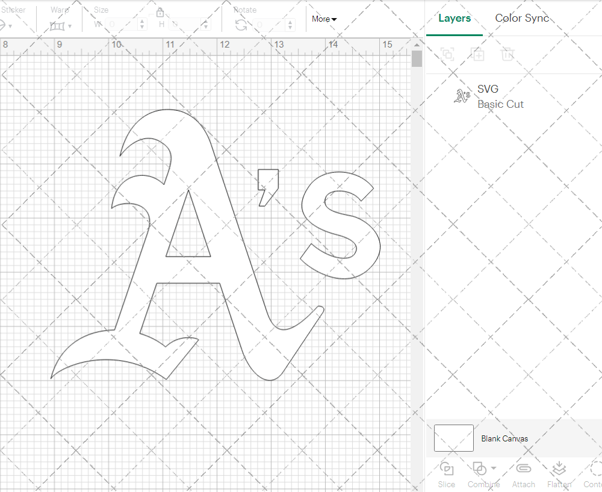Viewport: 602px width, 492px height.
Task: Click the Attach paperclip icon
Action: (523, 469)
